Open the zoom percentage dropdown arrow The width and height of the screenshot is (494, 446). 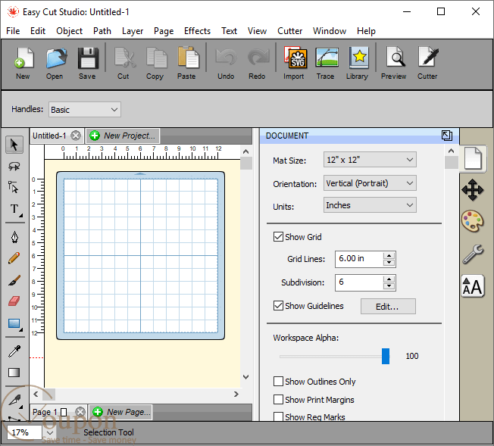point(50,433)
